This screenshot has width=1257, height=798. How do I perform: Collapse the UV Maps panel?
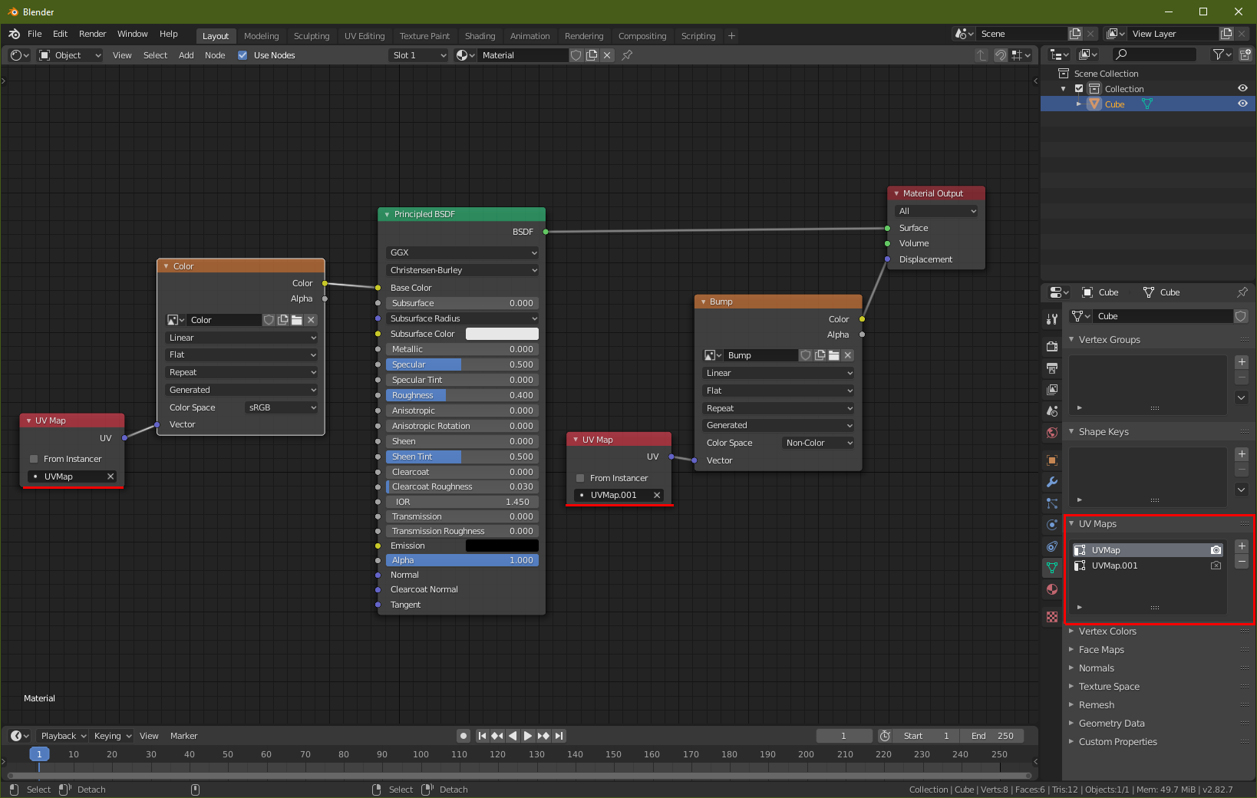pos(1071,524)
